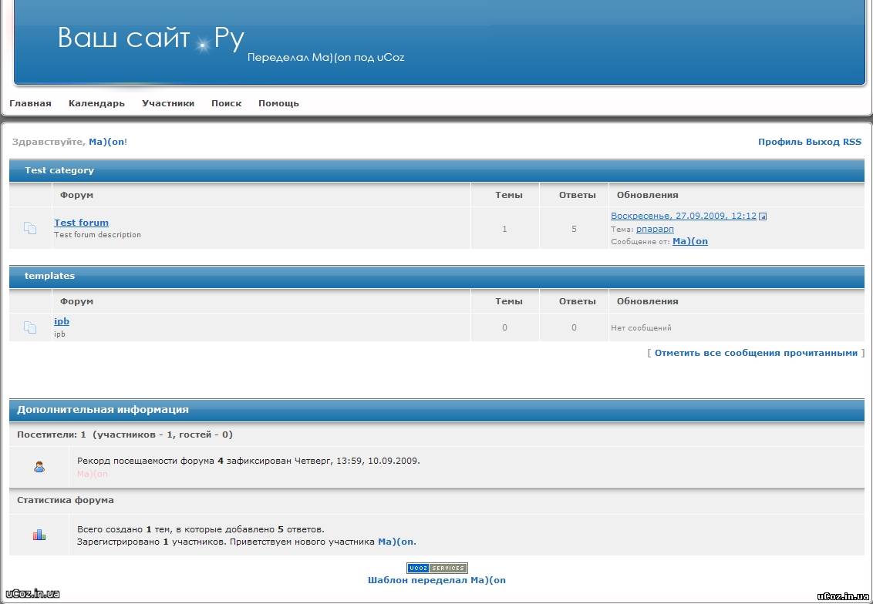Click Всего создано 1 тем statistics line
The image size is (873, 604).
click(201, 529)
